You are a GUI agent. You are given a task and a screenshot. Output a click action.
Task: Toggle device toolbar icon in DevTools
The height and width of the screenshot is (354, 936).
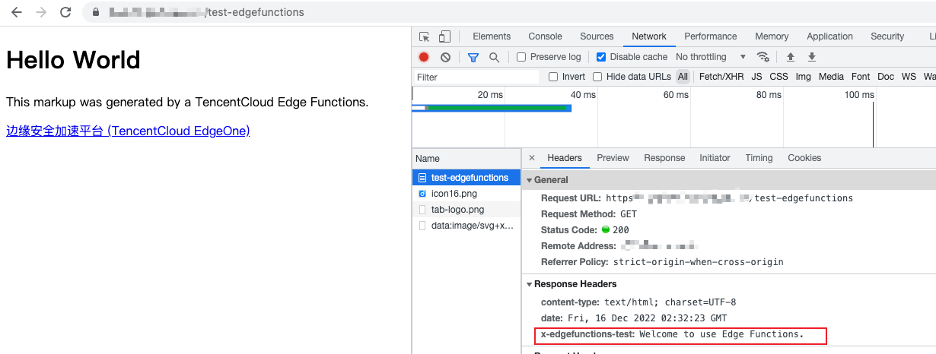coord(444,36)
